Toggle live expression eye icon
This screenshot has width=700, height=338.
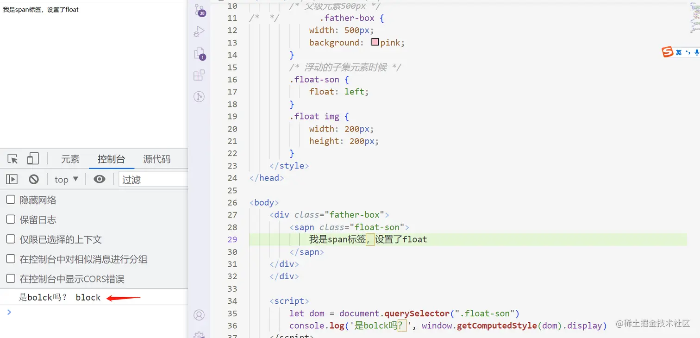(x=100, y=179)
